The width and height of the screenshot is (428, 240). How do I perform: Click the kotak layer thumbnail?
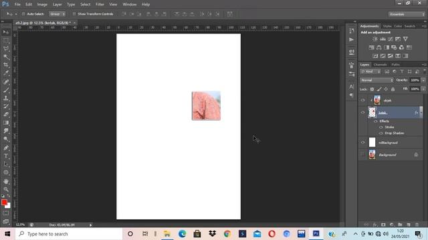(x=372, y=113)
